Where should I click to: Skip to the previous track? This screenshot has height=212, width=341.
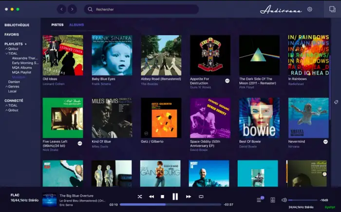point(152,196)
